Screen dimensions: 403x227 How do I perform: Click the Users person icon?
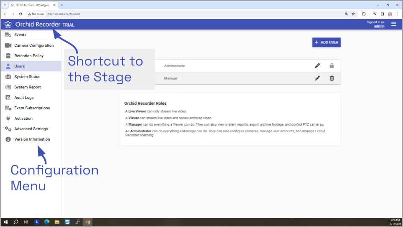point(8,66)
